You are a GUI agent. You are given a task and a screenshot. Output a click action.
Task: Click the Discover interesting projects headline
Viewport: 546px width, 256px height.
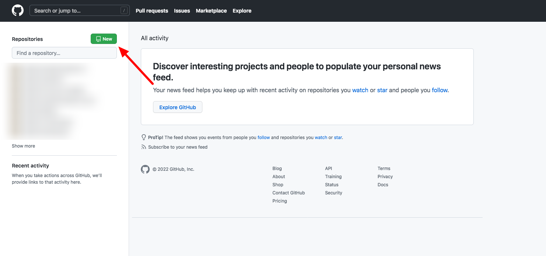(297, 72)
